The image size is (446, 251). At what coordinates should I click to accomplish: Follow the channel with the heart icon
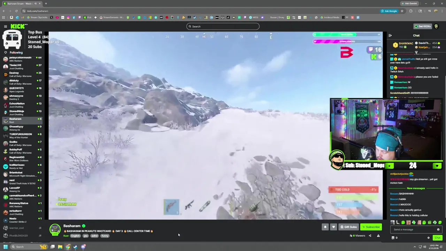click(333, 227)
